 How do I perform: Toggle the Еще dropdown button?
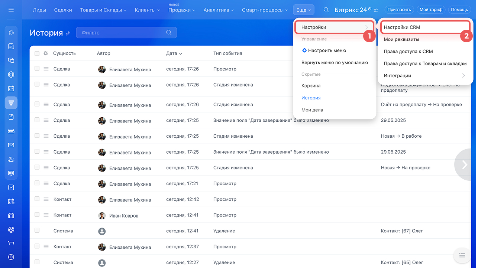pos(304,10)
